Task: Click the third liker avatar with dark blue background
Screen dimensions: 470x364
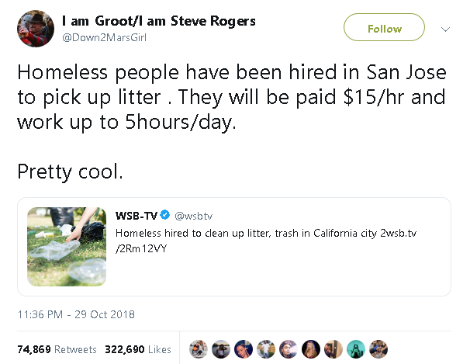Action: [243, 349]
